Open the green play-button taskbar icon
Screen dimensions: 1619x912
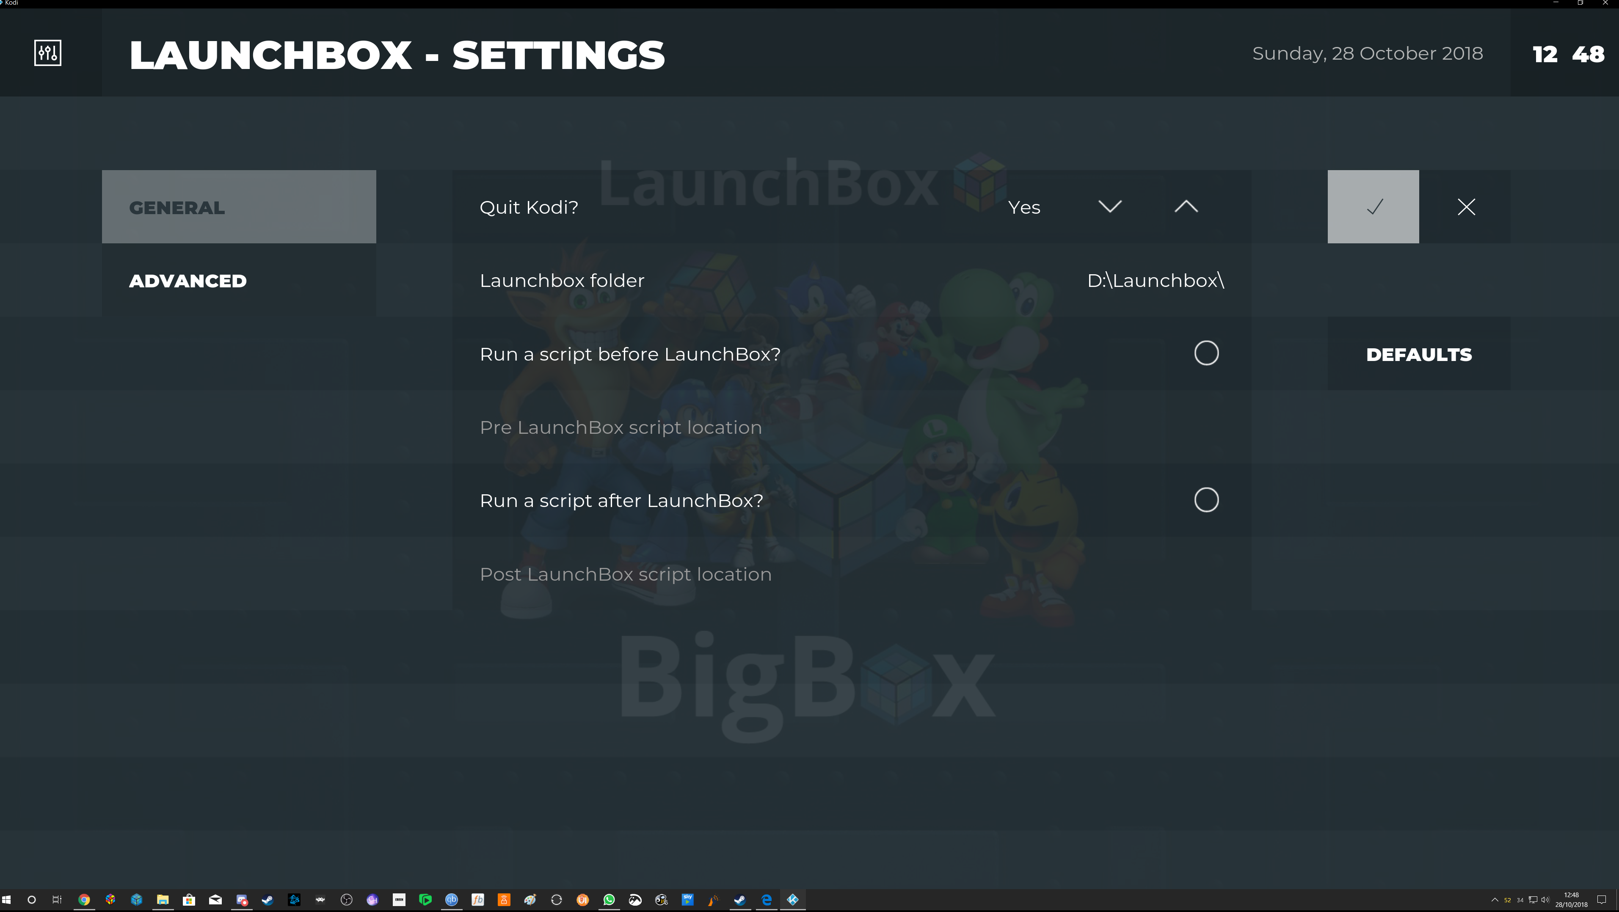(425, 899)
